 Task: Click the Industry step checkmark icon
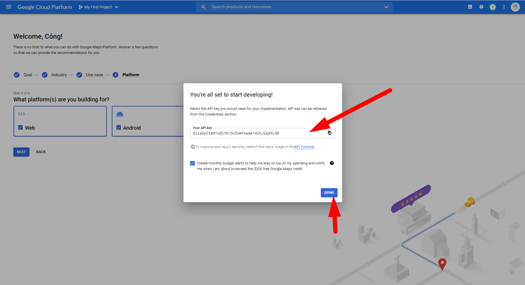pyautogui.click(x=45, y=75)
